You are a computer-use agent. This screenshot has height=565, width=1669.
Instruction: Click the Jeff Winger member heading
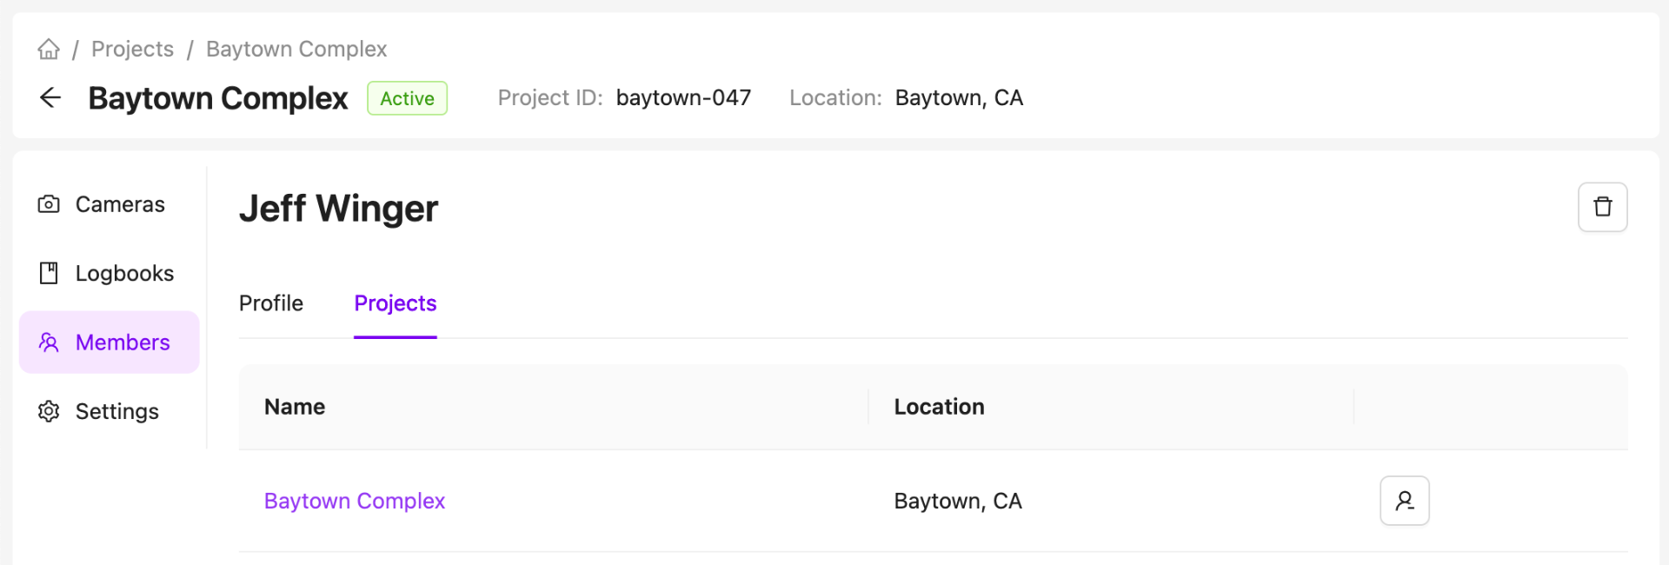338,209
